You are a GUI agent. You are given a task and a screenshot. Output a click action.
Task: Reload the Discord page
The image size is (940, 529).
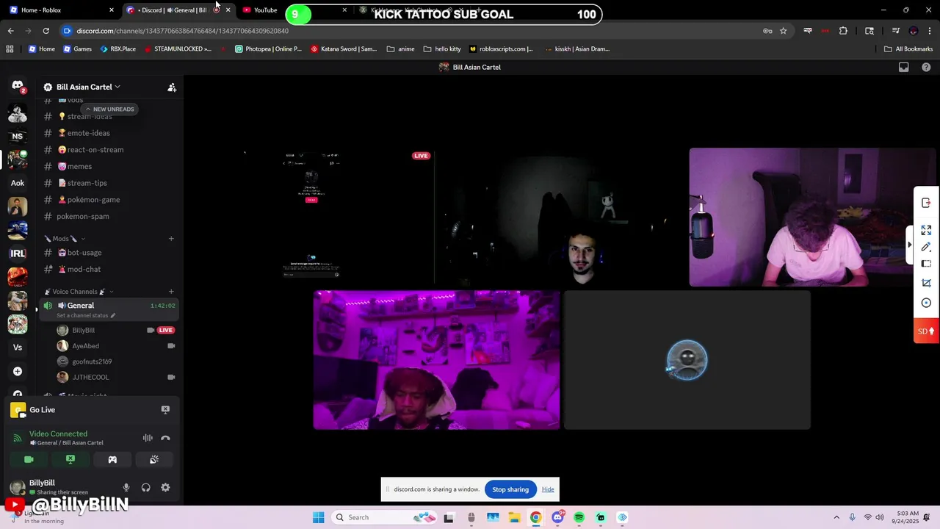pyautogui.click(x=46, y=31)
